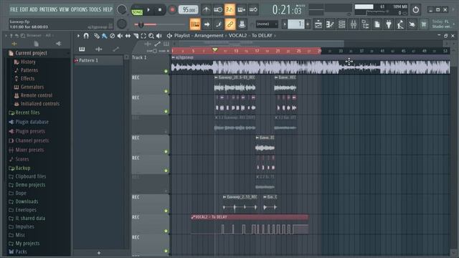Image resolution: width=459 pixels, height=258 pixels.
Task: Select the Zoom magnifier tool
Action: (x=151, y=36)
